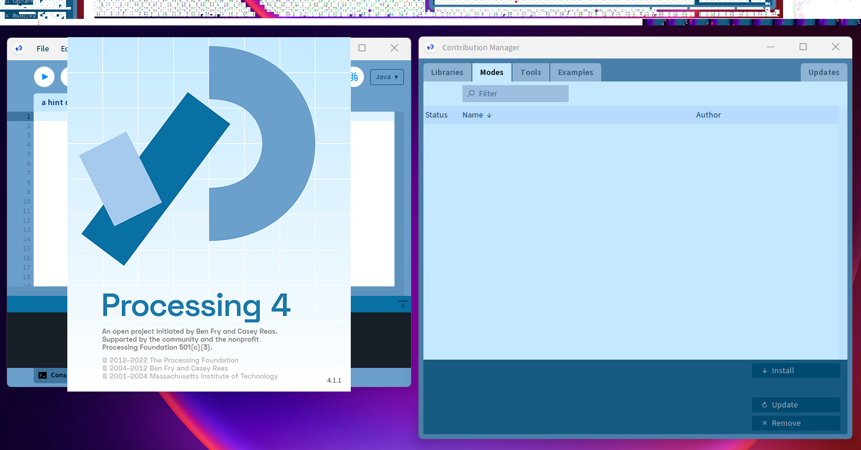Click the Install button
861x450 pixels.
point(796,370)
